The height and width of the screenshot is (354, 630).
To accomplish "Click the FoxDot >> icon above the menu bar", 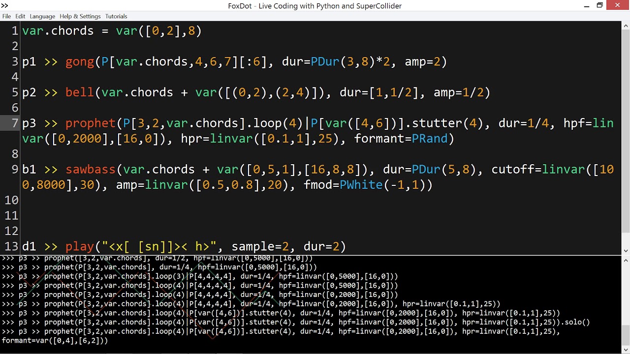I will [5, 6].
